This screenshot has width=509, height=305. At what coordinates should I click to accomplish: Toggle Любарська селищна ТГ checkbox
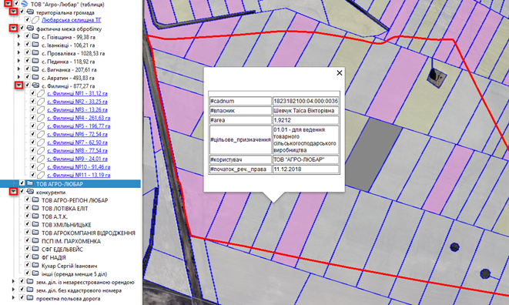[x=27, y=19]
